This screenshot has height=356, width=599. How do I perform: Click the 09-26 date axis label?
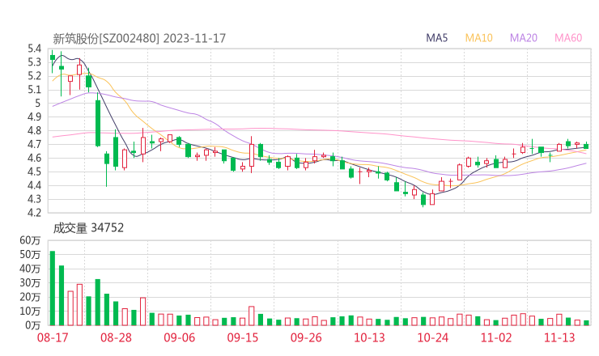[306, 337]
